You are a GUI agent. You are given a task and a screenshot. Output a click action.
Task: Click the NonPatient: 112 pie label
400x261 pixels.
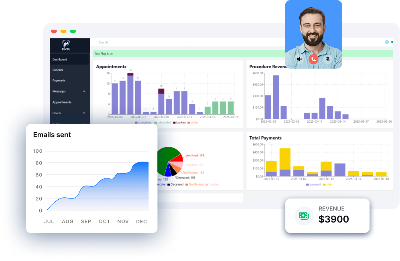(193, 172)
